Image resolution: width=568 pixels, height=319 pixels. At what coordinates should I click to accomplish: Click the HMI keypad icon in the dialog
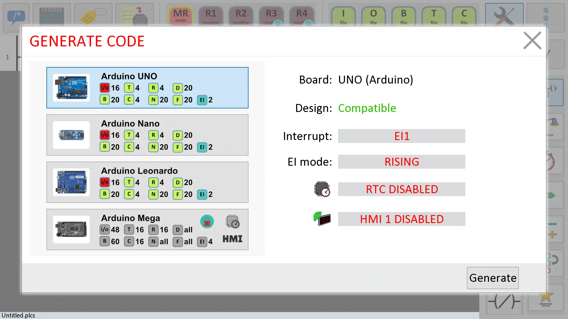pyautogui.click(x=322, y=219)
